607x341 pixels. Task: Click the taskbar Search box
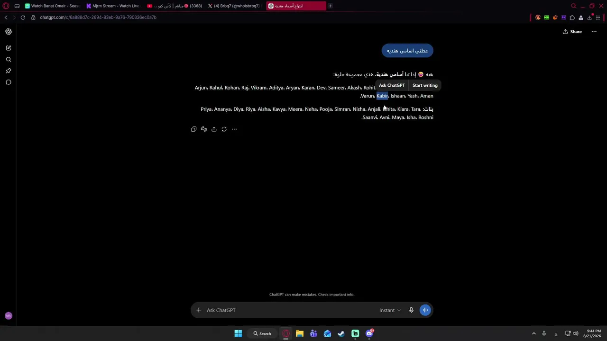tap(262, 333)
